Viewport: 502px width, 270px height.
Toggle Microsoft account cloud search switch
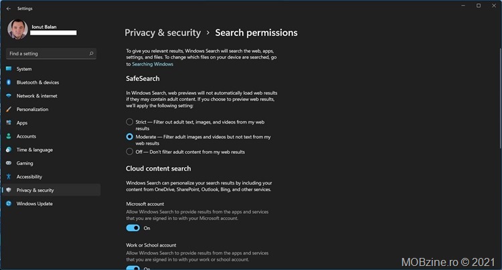(133, 228)
